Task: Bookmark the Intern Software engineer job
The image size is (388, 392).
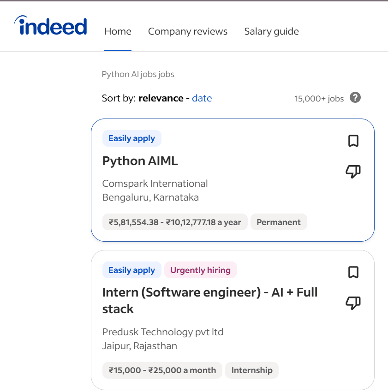Action: [x=353, y=272]
